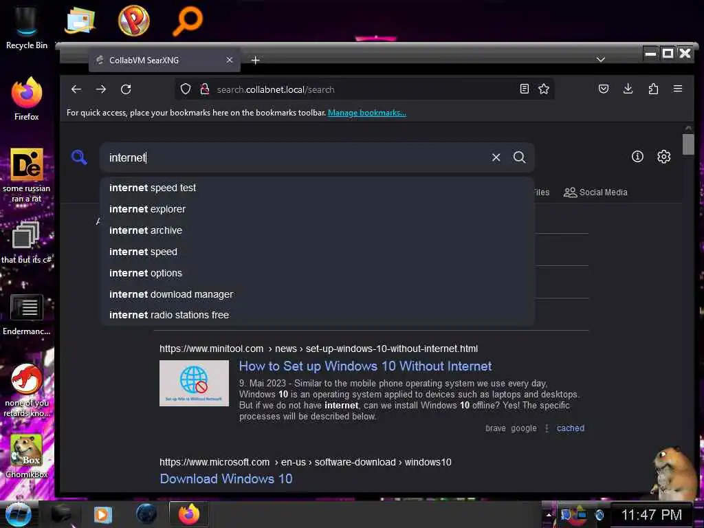Go forward using the Firefox forward arrow
The height and width of the screenshot is (528, 704).
pos(101,89)
